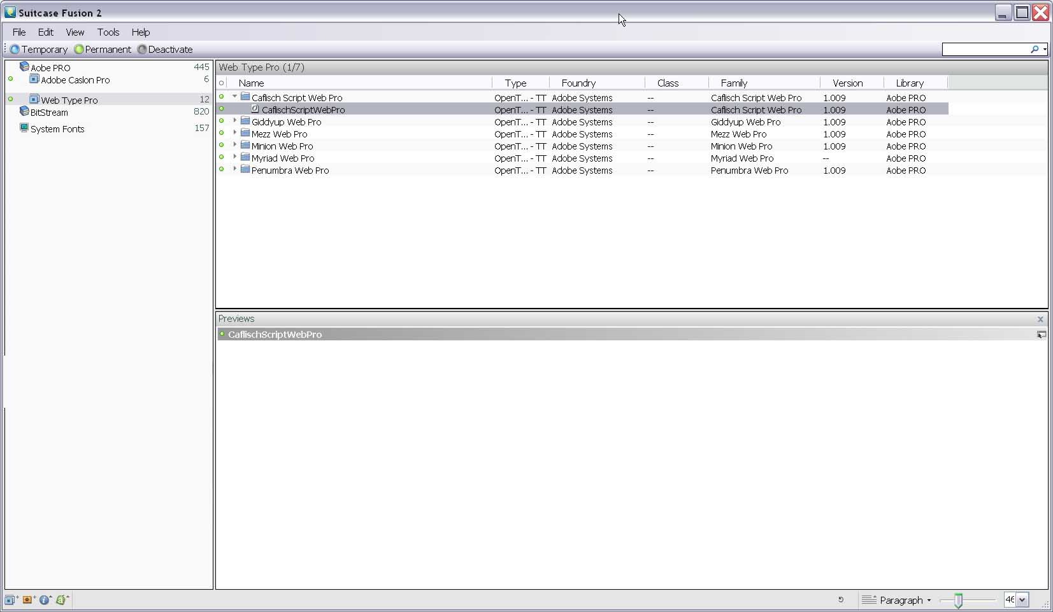1053x612 pixels.
Task: Toggle activation dot for Giddyup Web Pro
Action: (x=222, y=121)
